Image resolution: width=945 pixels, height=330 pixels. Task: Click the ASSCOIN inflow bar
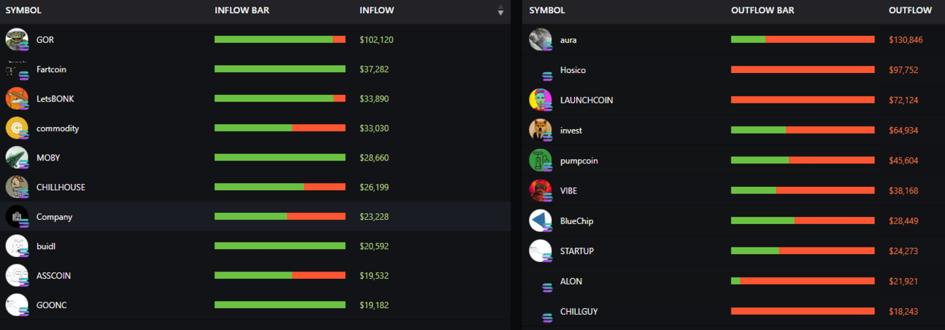(279, 275)
